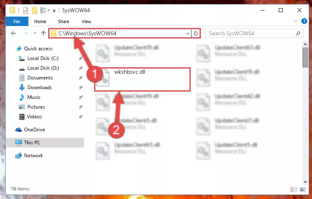Click the OneDrive cloud icon
This screenshot has width=312, height=199.
[19, 130]
